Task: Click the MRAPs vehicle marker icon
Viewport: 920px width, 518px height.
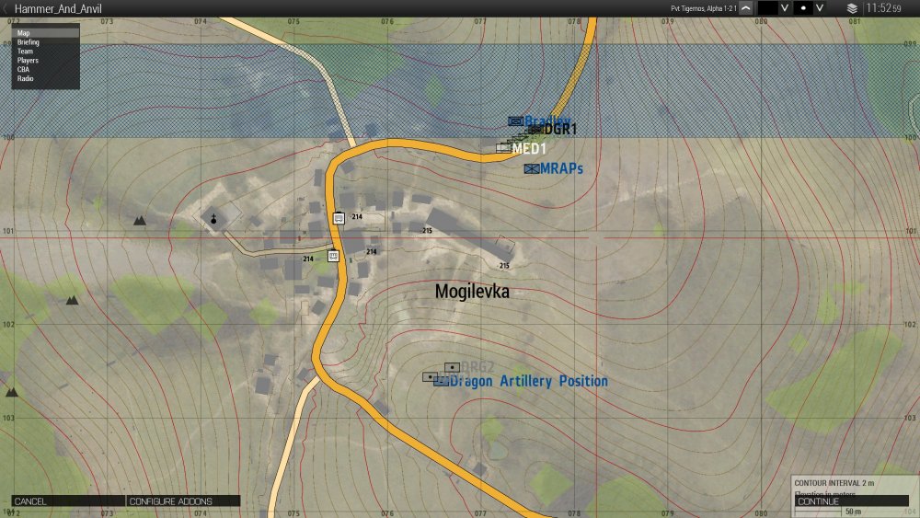Action: [531, 168]
